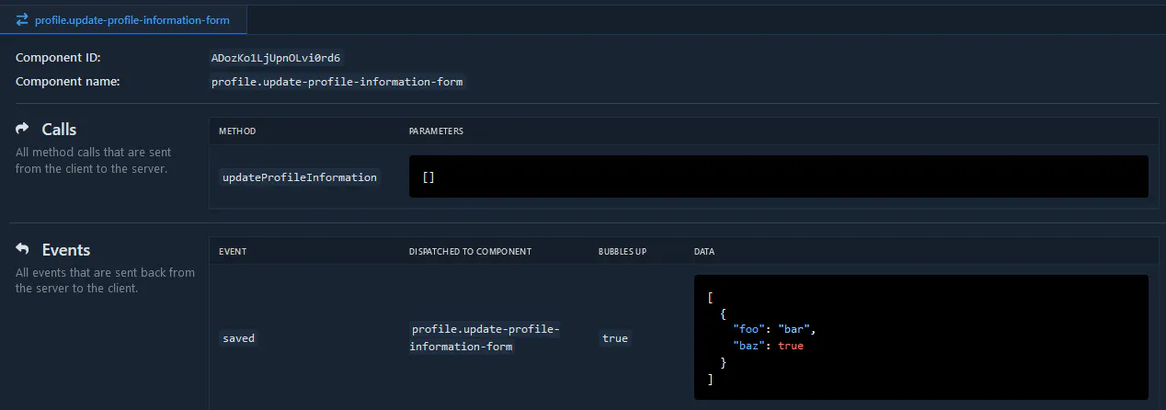Click the exchange arrows icon in the tab

(22, 19)
